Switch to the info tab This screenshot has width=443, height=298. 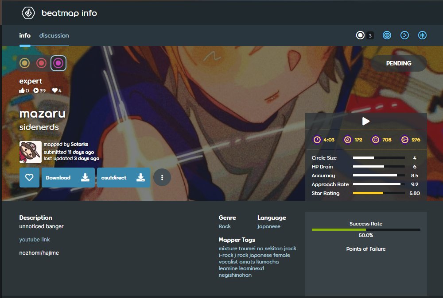tap(25, 35)
